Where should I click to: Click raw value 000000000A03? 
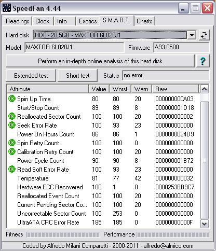[x=174, y=99]
